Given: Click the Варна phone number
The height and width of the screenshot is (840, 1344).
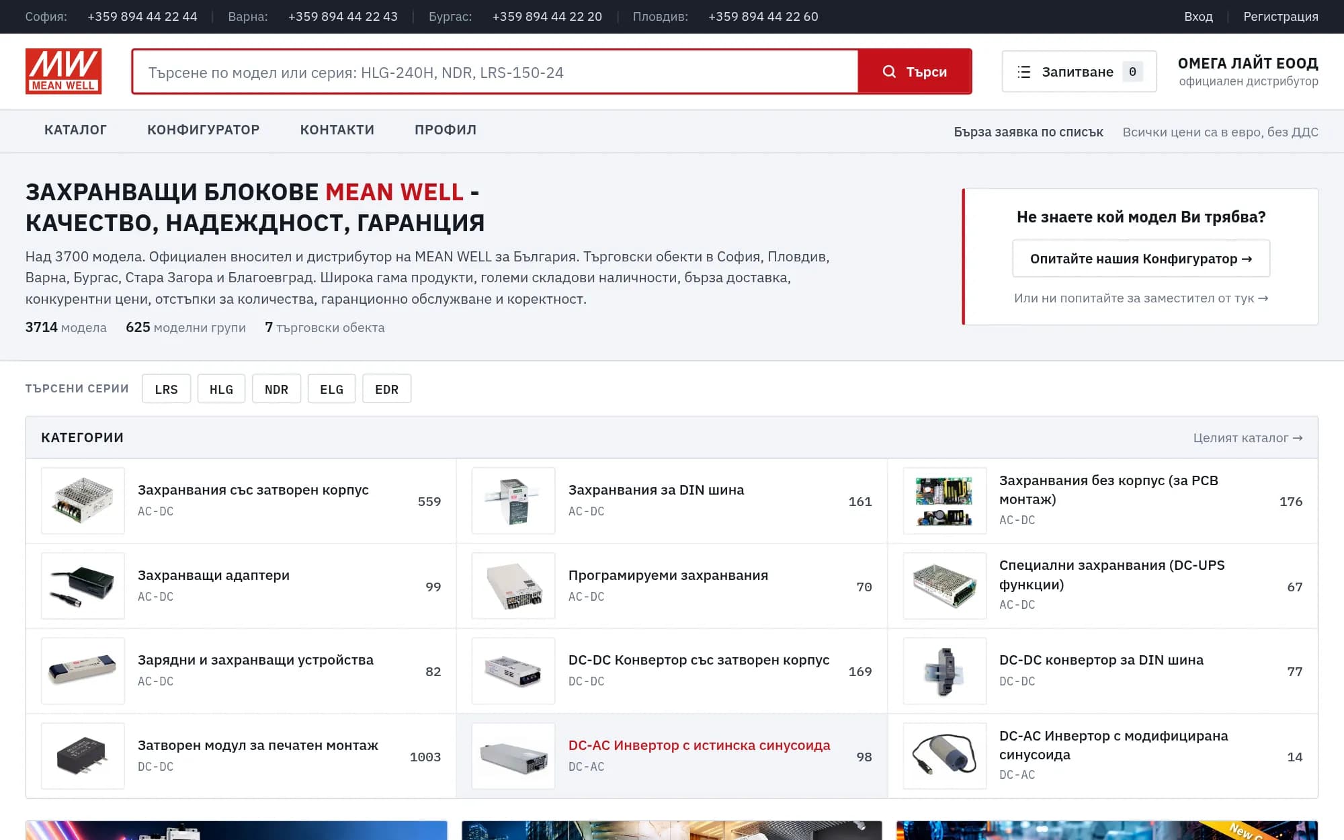Looking at the screenshot, I should click(343, 17).
